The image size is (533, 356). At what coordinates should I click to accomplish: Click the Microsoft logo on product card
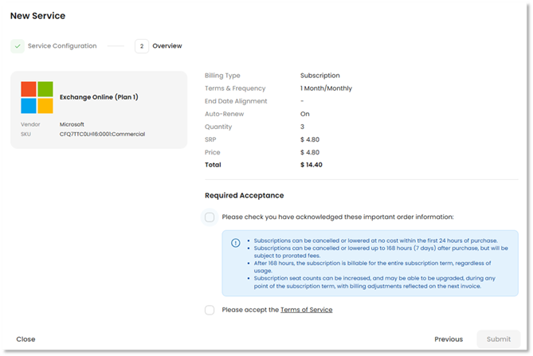37,97
